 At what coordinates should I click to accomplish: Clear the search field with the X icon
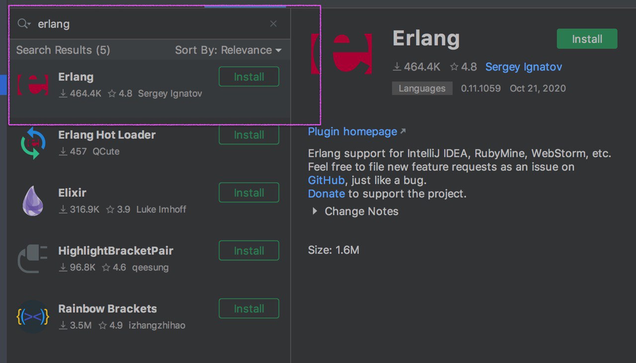(x=273, y=24)
